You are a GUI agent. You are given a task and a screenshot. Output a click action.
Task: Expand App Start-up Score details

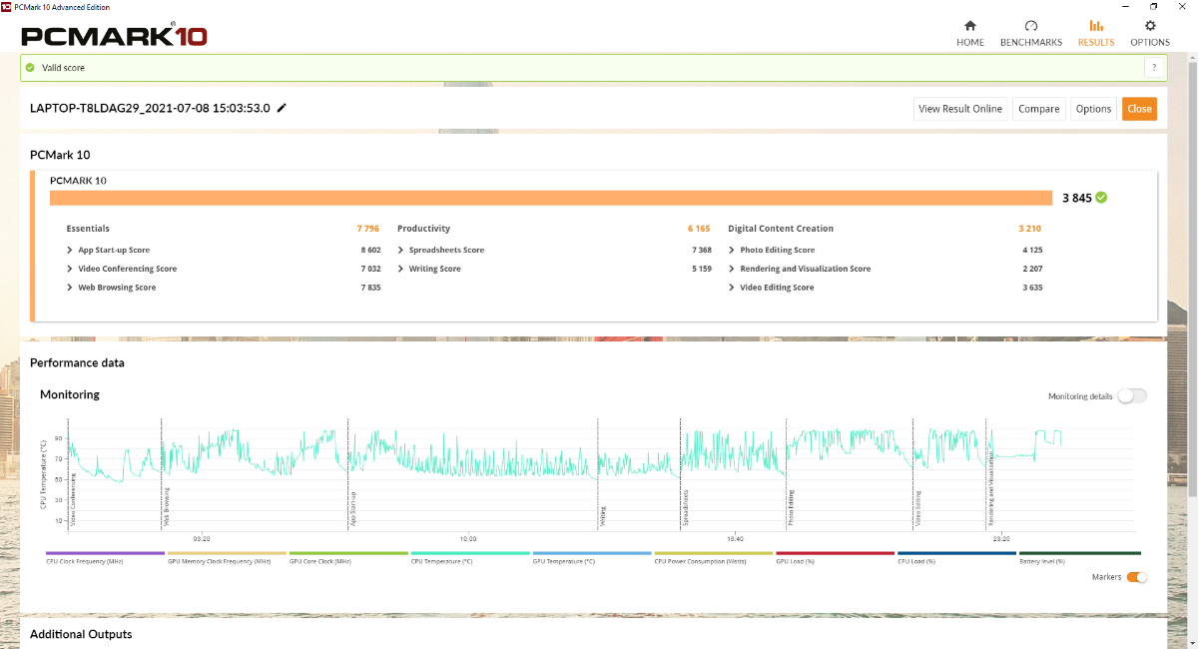click(70, 250)
